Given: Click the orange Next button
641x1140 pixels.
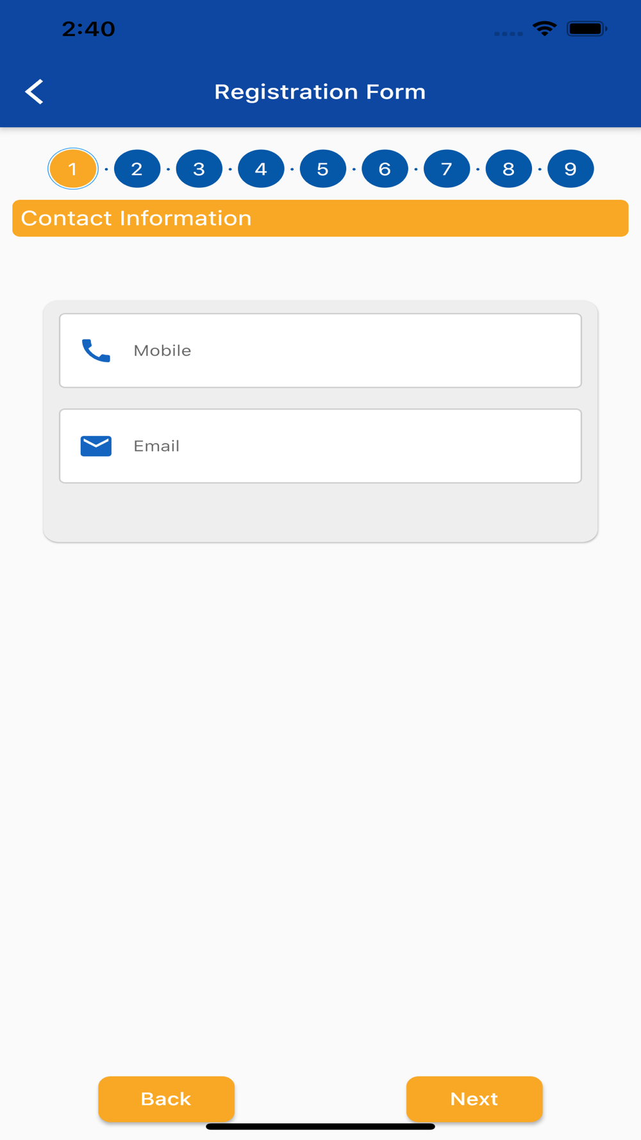Looking at the screenshot, I should pyautogui.click(x=474, y=1099).
